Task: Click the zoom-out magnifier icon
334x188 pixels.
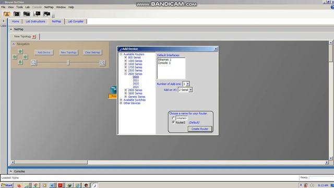Action: coord(33,63)
